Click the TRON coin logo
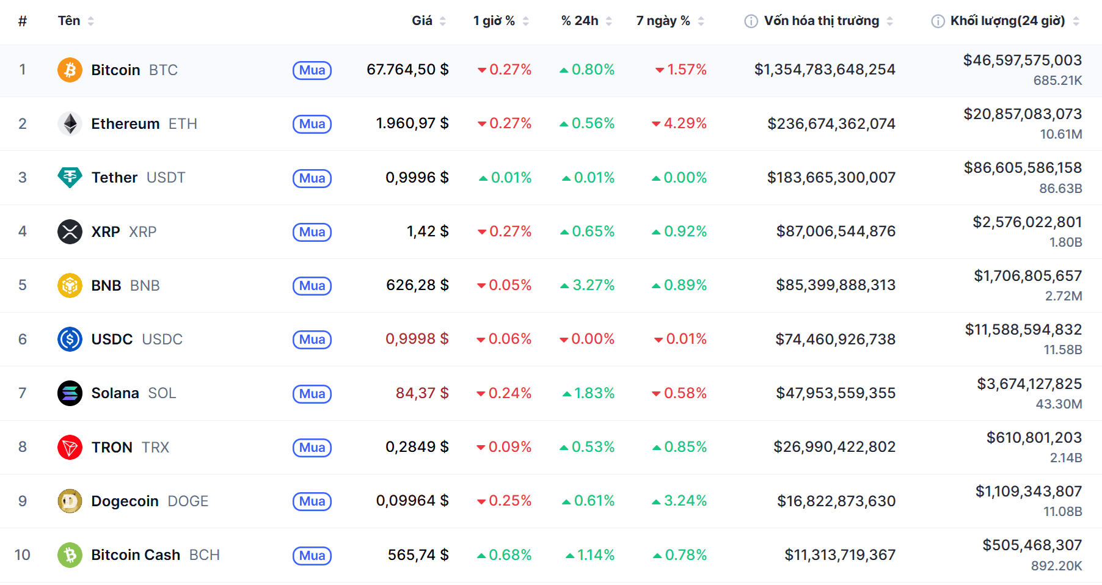This screenshot has width=1102, height=585. [x=70, y=447]
